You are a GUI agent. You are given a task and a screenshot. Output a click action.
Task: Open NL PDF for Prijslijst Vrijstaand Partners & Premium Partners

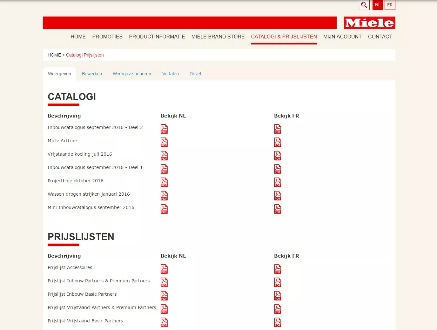click(164, 309)
